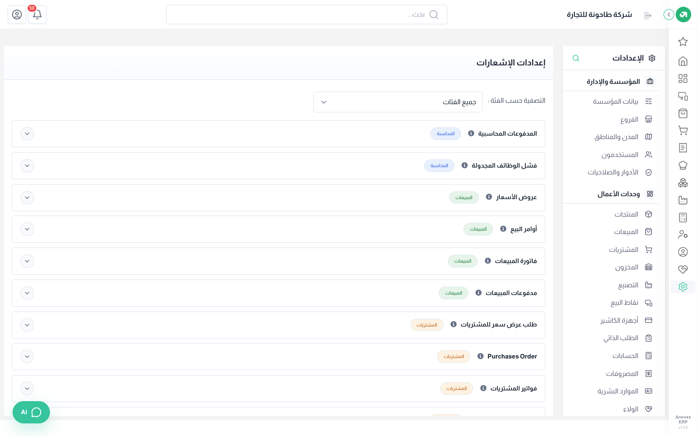Image resolution: width=698 pixels, height=436 pixels.
Task: Click the المشتريات tag on طلب عرض سعر للمشتريات
Action: click(x=427, y=325)
